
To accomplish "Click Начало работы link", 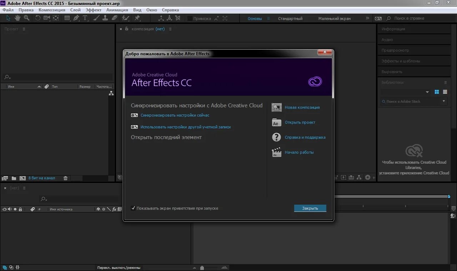I will click(x=299, y=152).
